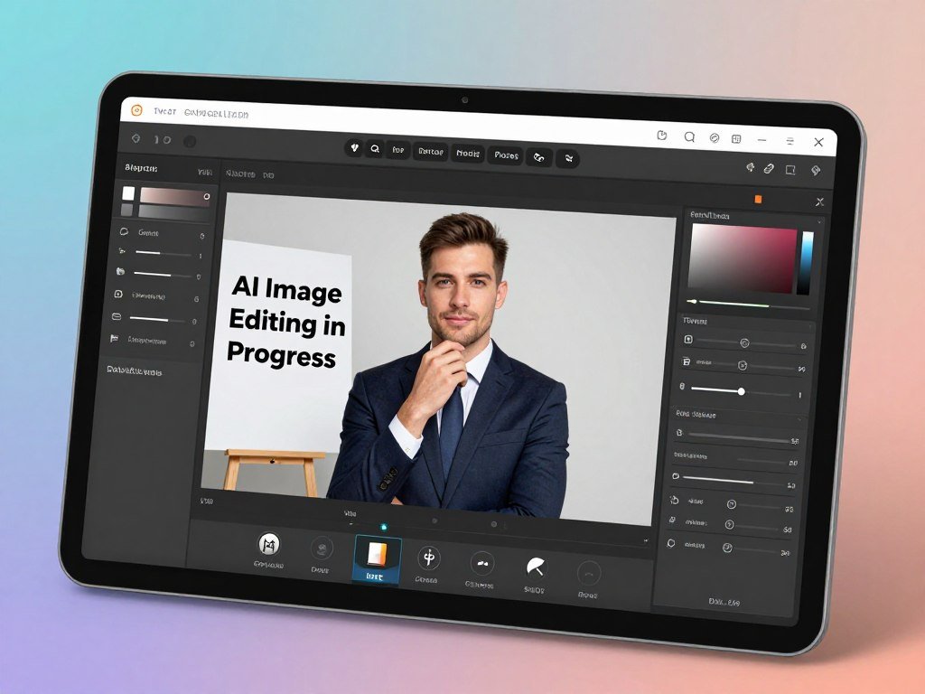Click the second menu word in the white title bar
Screen dimensions: 925x694
pyautogui.click(x=216, y=113)
